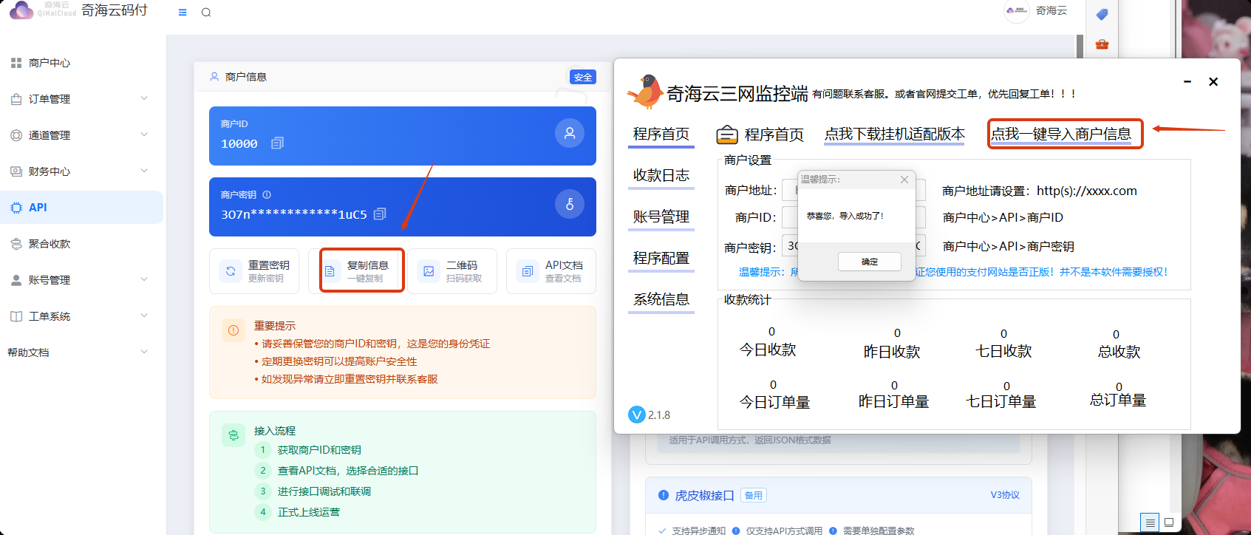Viewport: 1251px width, 535px height.
Task: Click the 重置密钥 card button
Action: (254, 271)
